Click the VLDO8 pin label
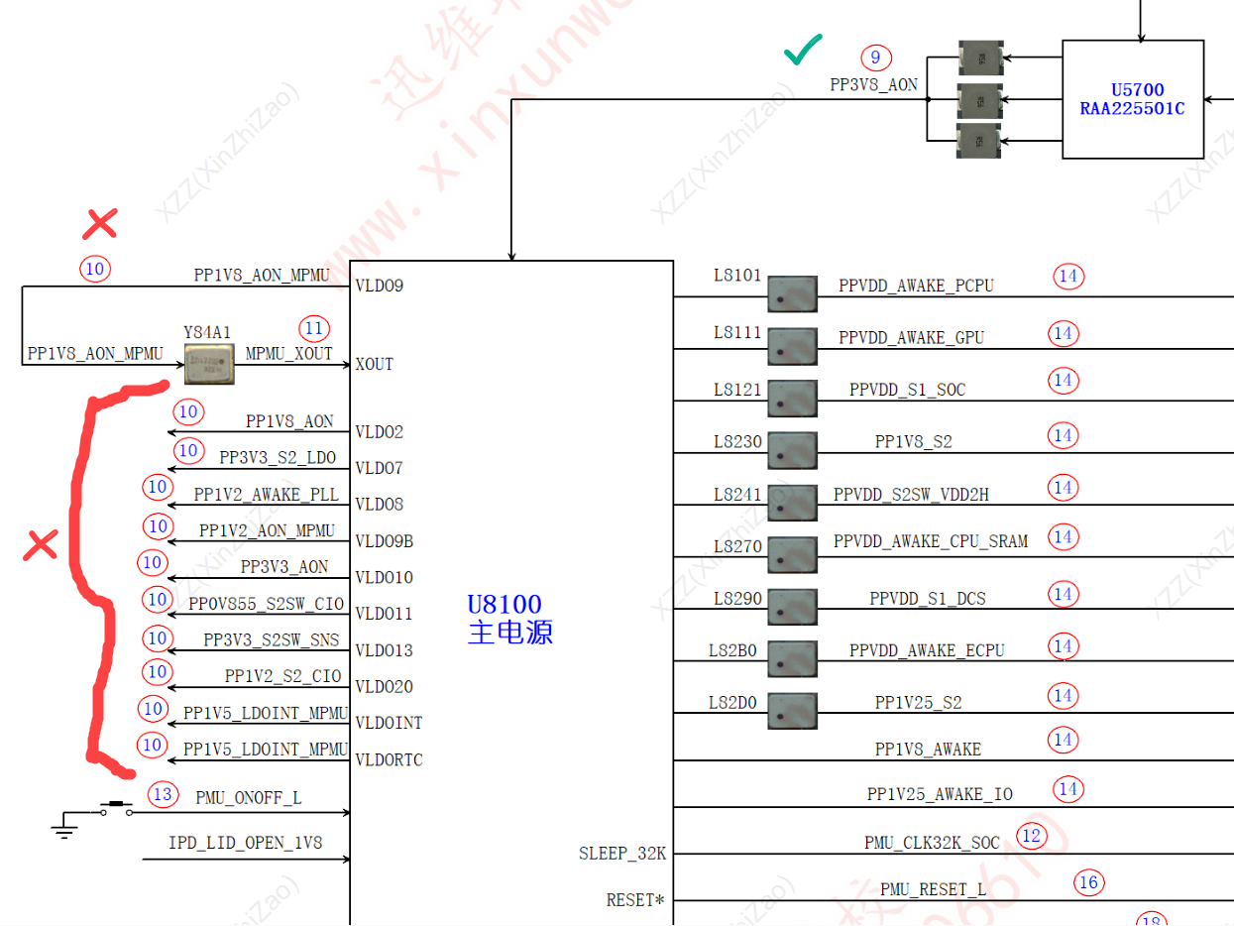Image resolution: width=1234 pixels, height=926 pixels. click(380, 505)
